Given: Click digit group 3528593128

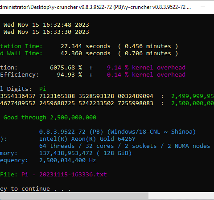Looking at the screenshot, I should tap(96, 96).
